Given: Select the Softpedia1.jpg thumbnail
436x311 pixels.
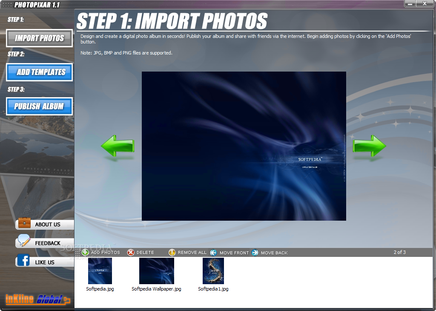Looking at the screenshot, I should click(213, 271).
